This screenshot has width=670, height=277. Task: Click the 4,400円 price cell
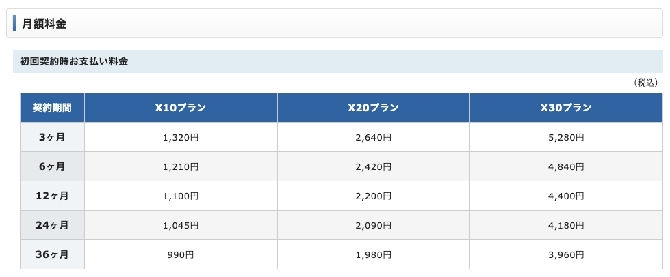pos(566,196)
